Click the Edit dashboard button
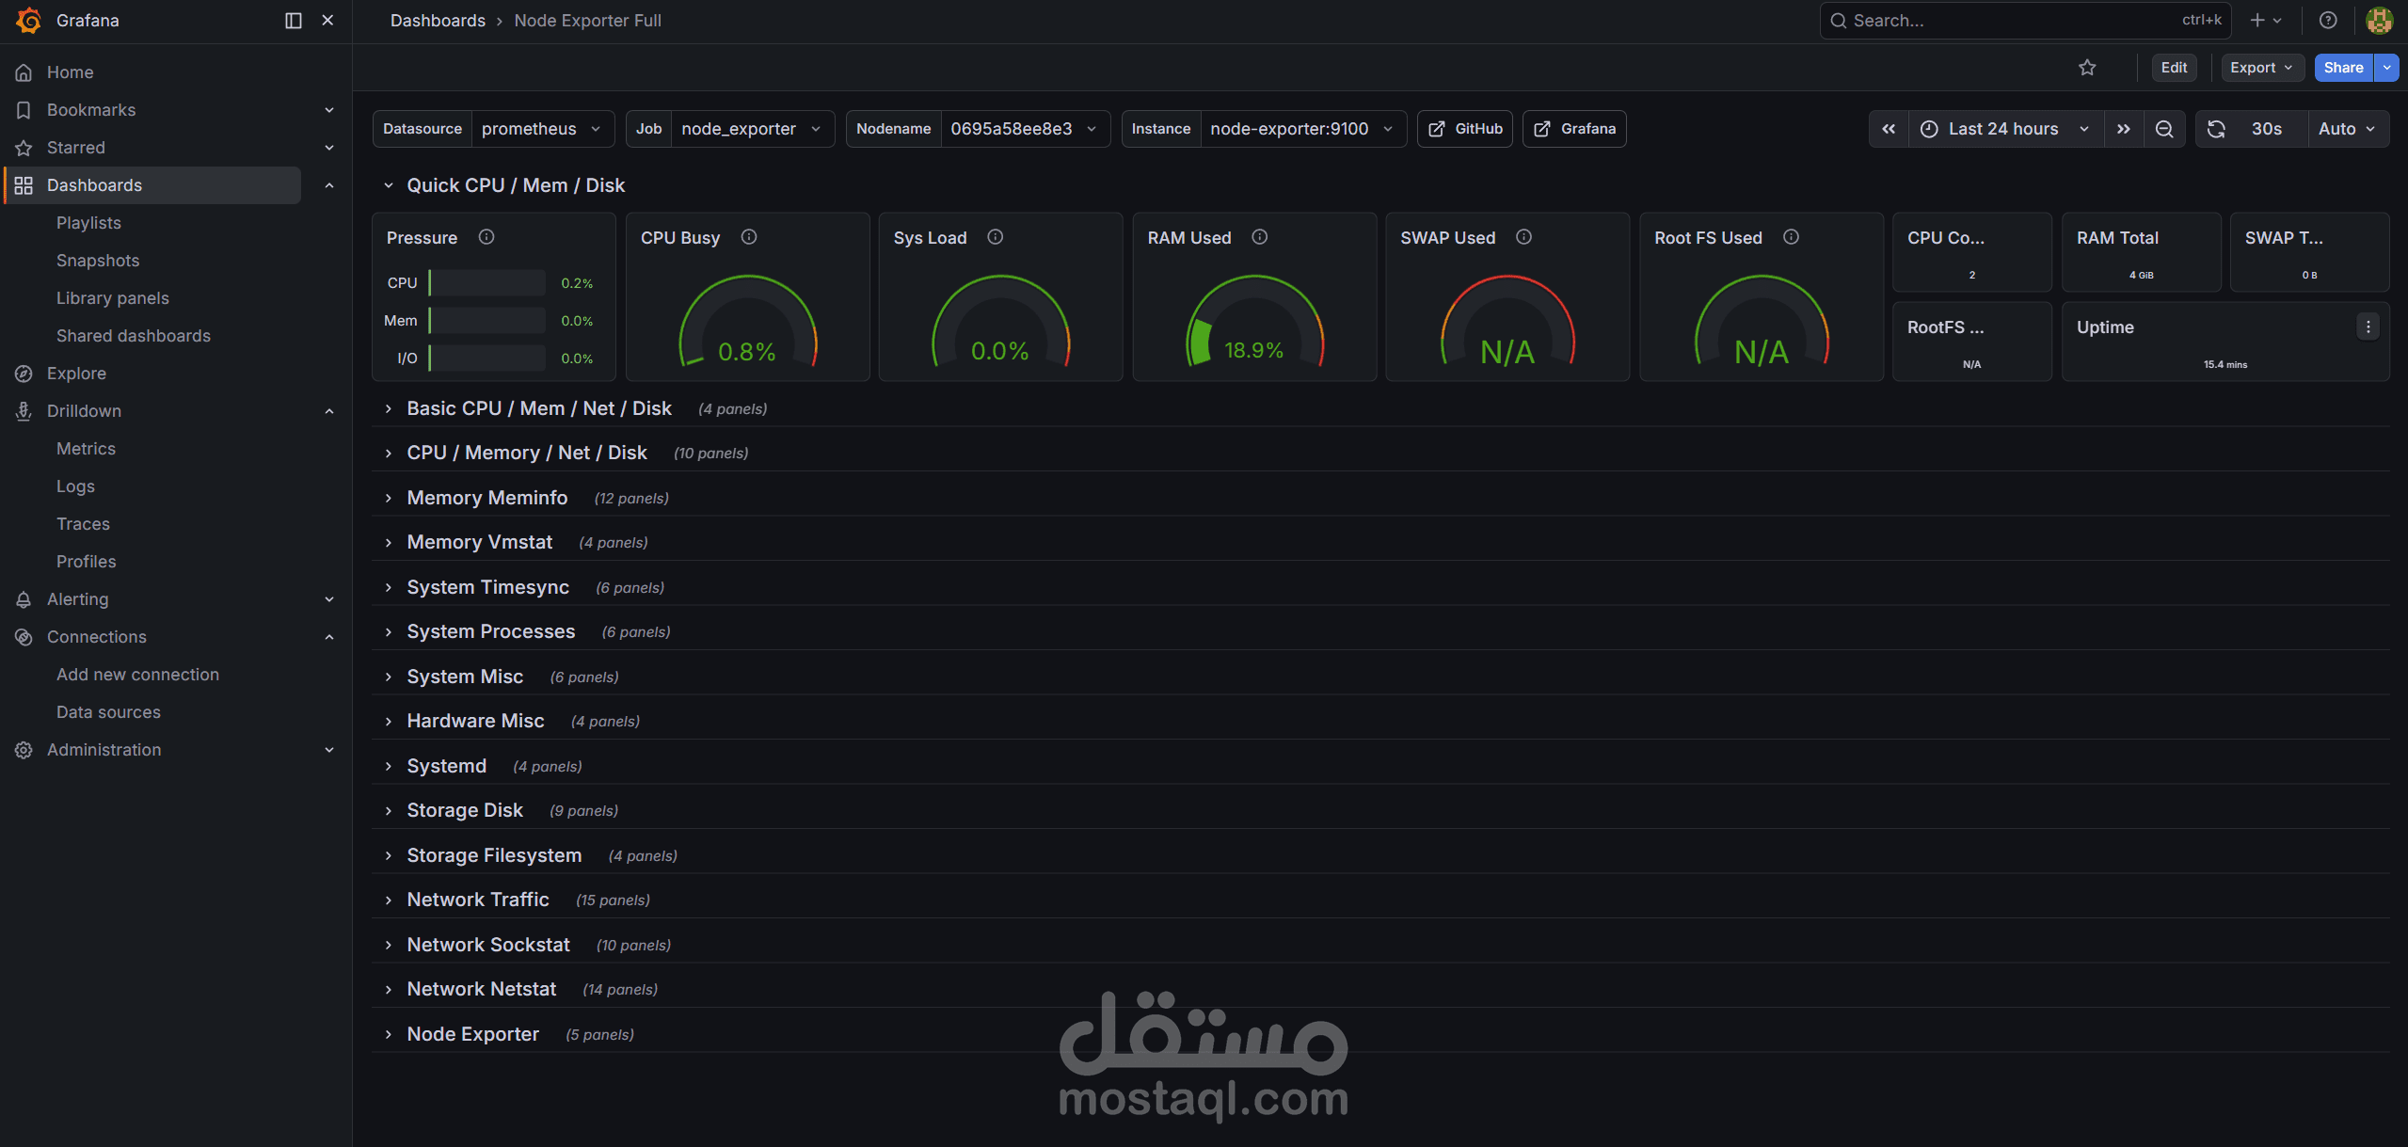This screenshot has width=2408, height=1147. click(2173, 68)
